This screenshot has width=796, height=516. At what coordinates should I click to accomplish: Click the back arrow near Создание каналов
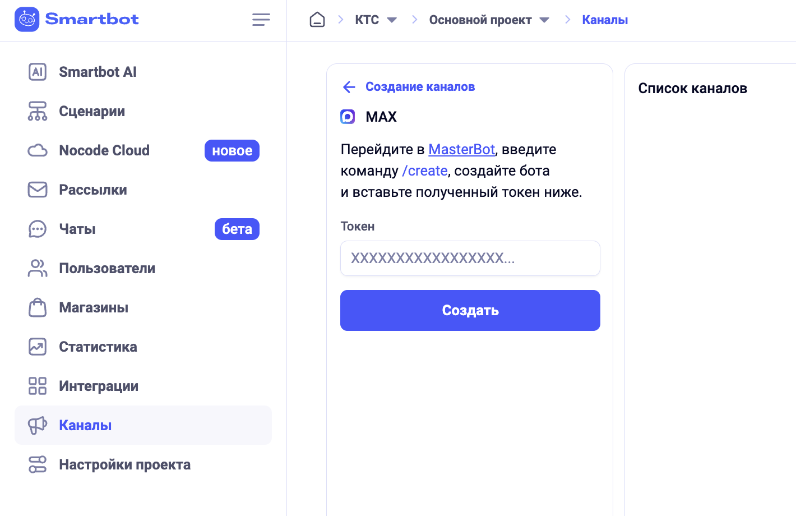click(x=349, y=87)
